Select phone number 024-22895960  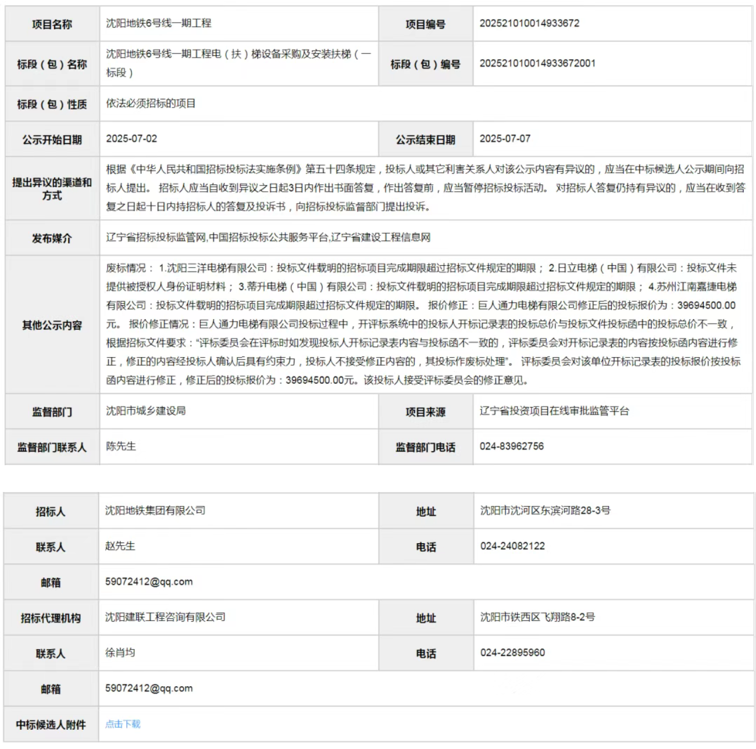click(513, 652)
